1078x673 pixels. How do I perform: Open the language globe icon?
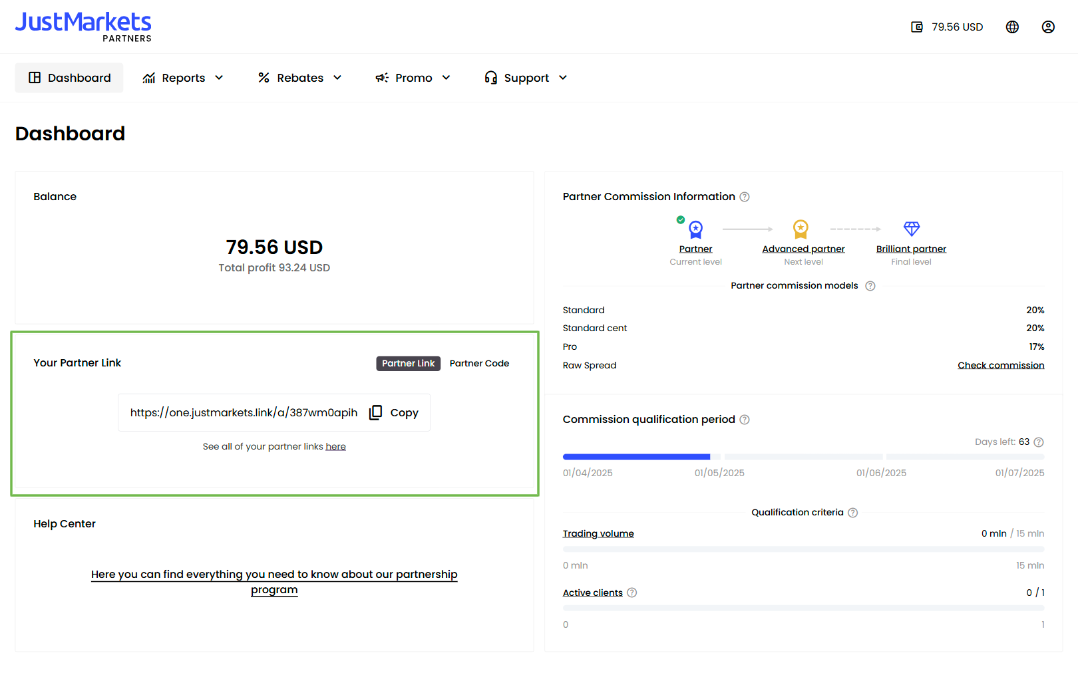point(1012,27)
